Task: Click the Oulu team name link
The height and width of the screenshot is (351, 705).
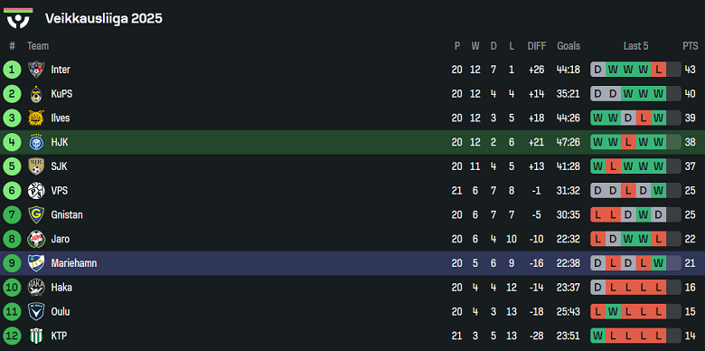Action: click(x=61, y=311)
